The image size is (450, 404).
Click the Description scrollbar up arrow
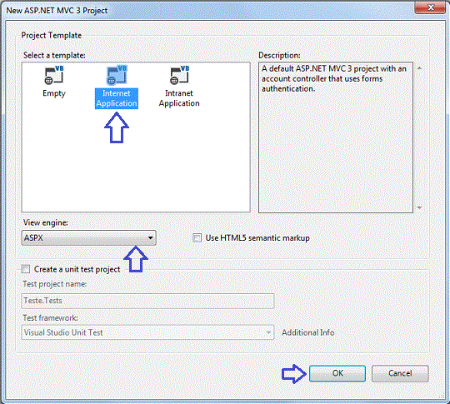click(x=419, y=68)
